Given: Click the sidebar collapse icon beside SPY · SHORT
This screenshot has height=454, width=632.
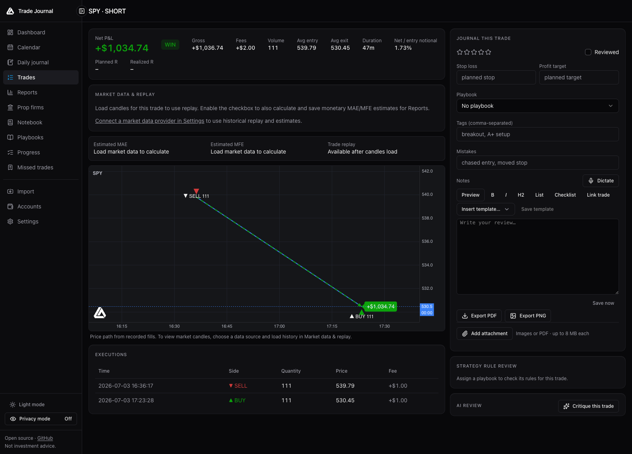Looking at the screenshot, I should [81, 11].
